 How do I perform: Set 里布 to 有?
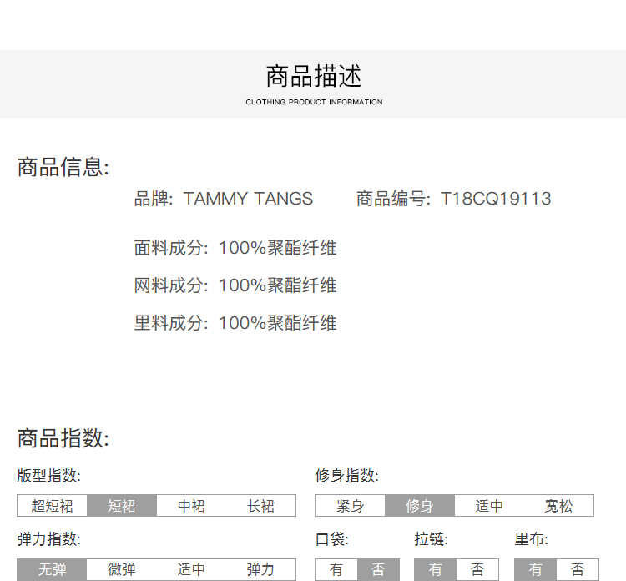tap(536, 570)
